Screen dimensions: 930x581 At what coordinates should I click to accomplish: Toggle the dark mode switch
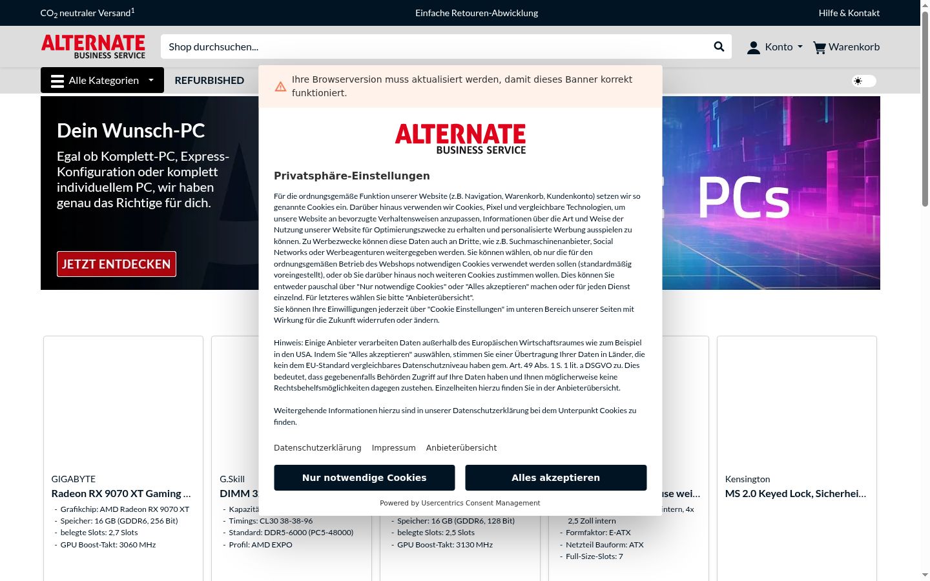[x=864, y=81]
